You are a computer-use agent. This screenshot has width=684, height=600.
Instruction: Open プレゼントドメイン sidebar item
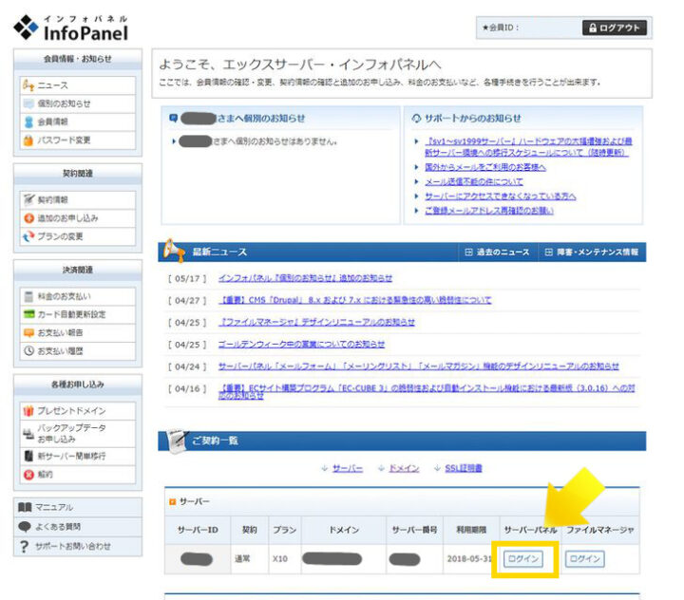(78, 411)
